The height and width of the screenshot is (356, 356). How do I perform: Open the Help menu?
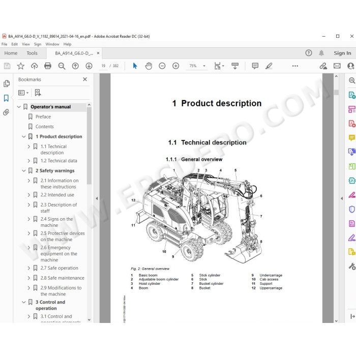pyautogui.click(x=68, y=44)
